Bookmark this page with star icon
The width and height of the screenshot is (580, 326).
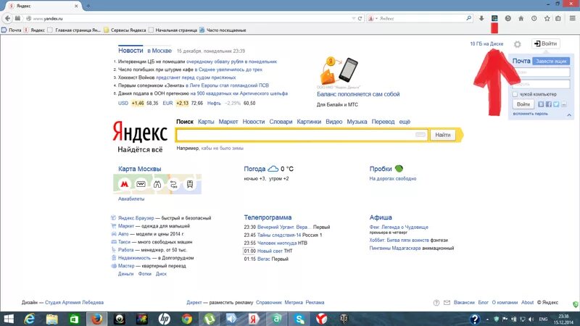[x=547, y=18]
